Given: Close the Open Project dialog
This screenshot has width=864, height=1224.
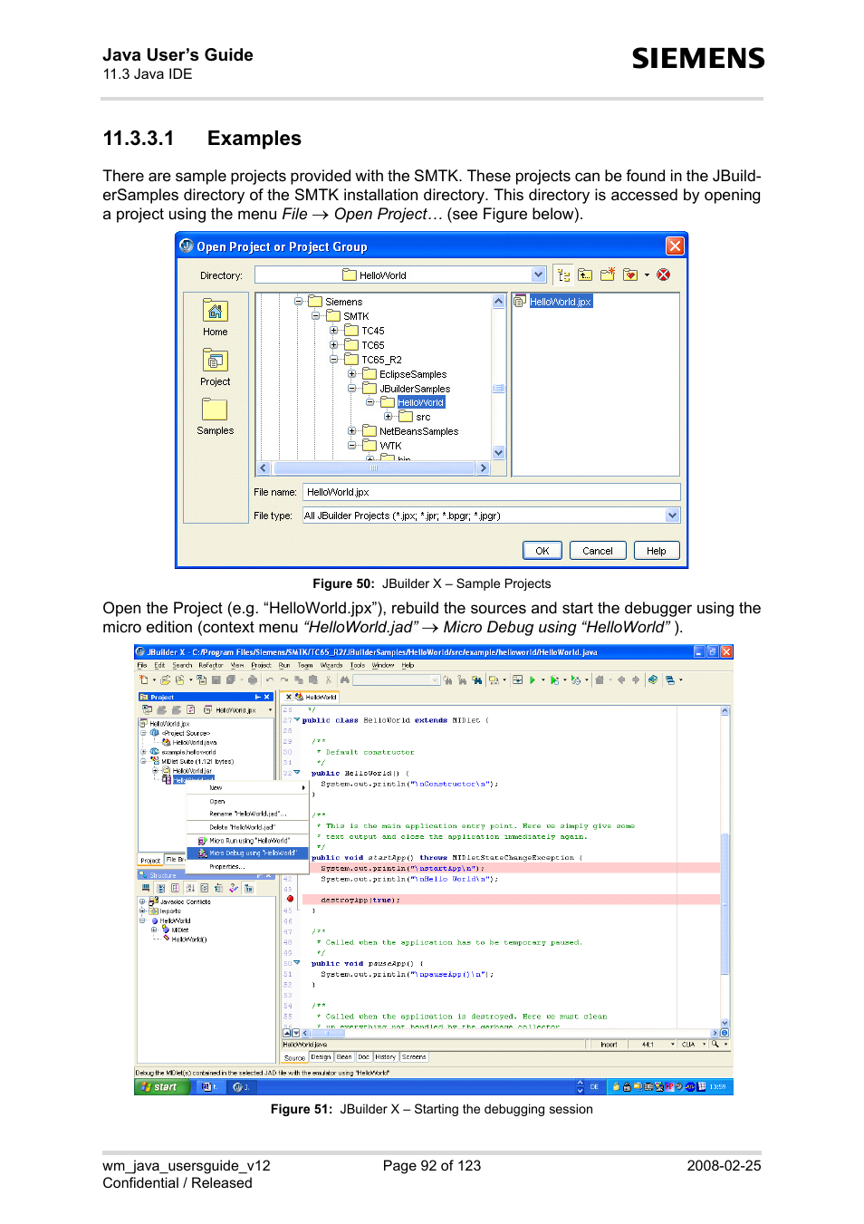Looking at the screenshot, I should [675, 246].
